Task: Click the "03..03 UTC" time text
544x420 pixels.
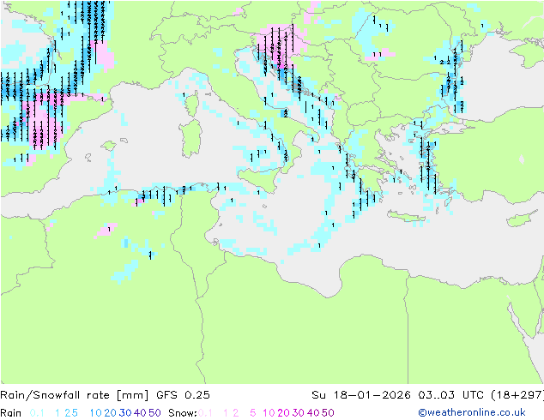Action: [x=451, y=395]
